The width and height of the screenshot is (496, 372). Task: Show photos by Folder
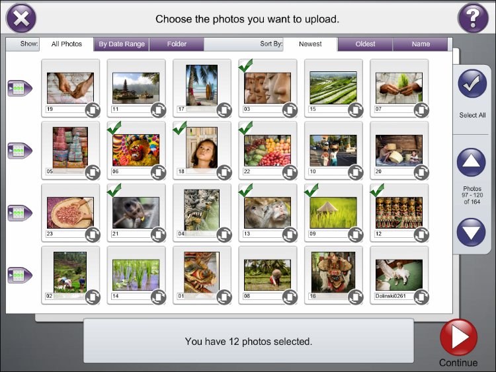177,44
